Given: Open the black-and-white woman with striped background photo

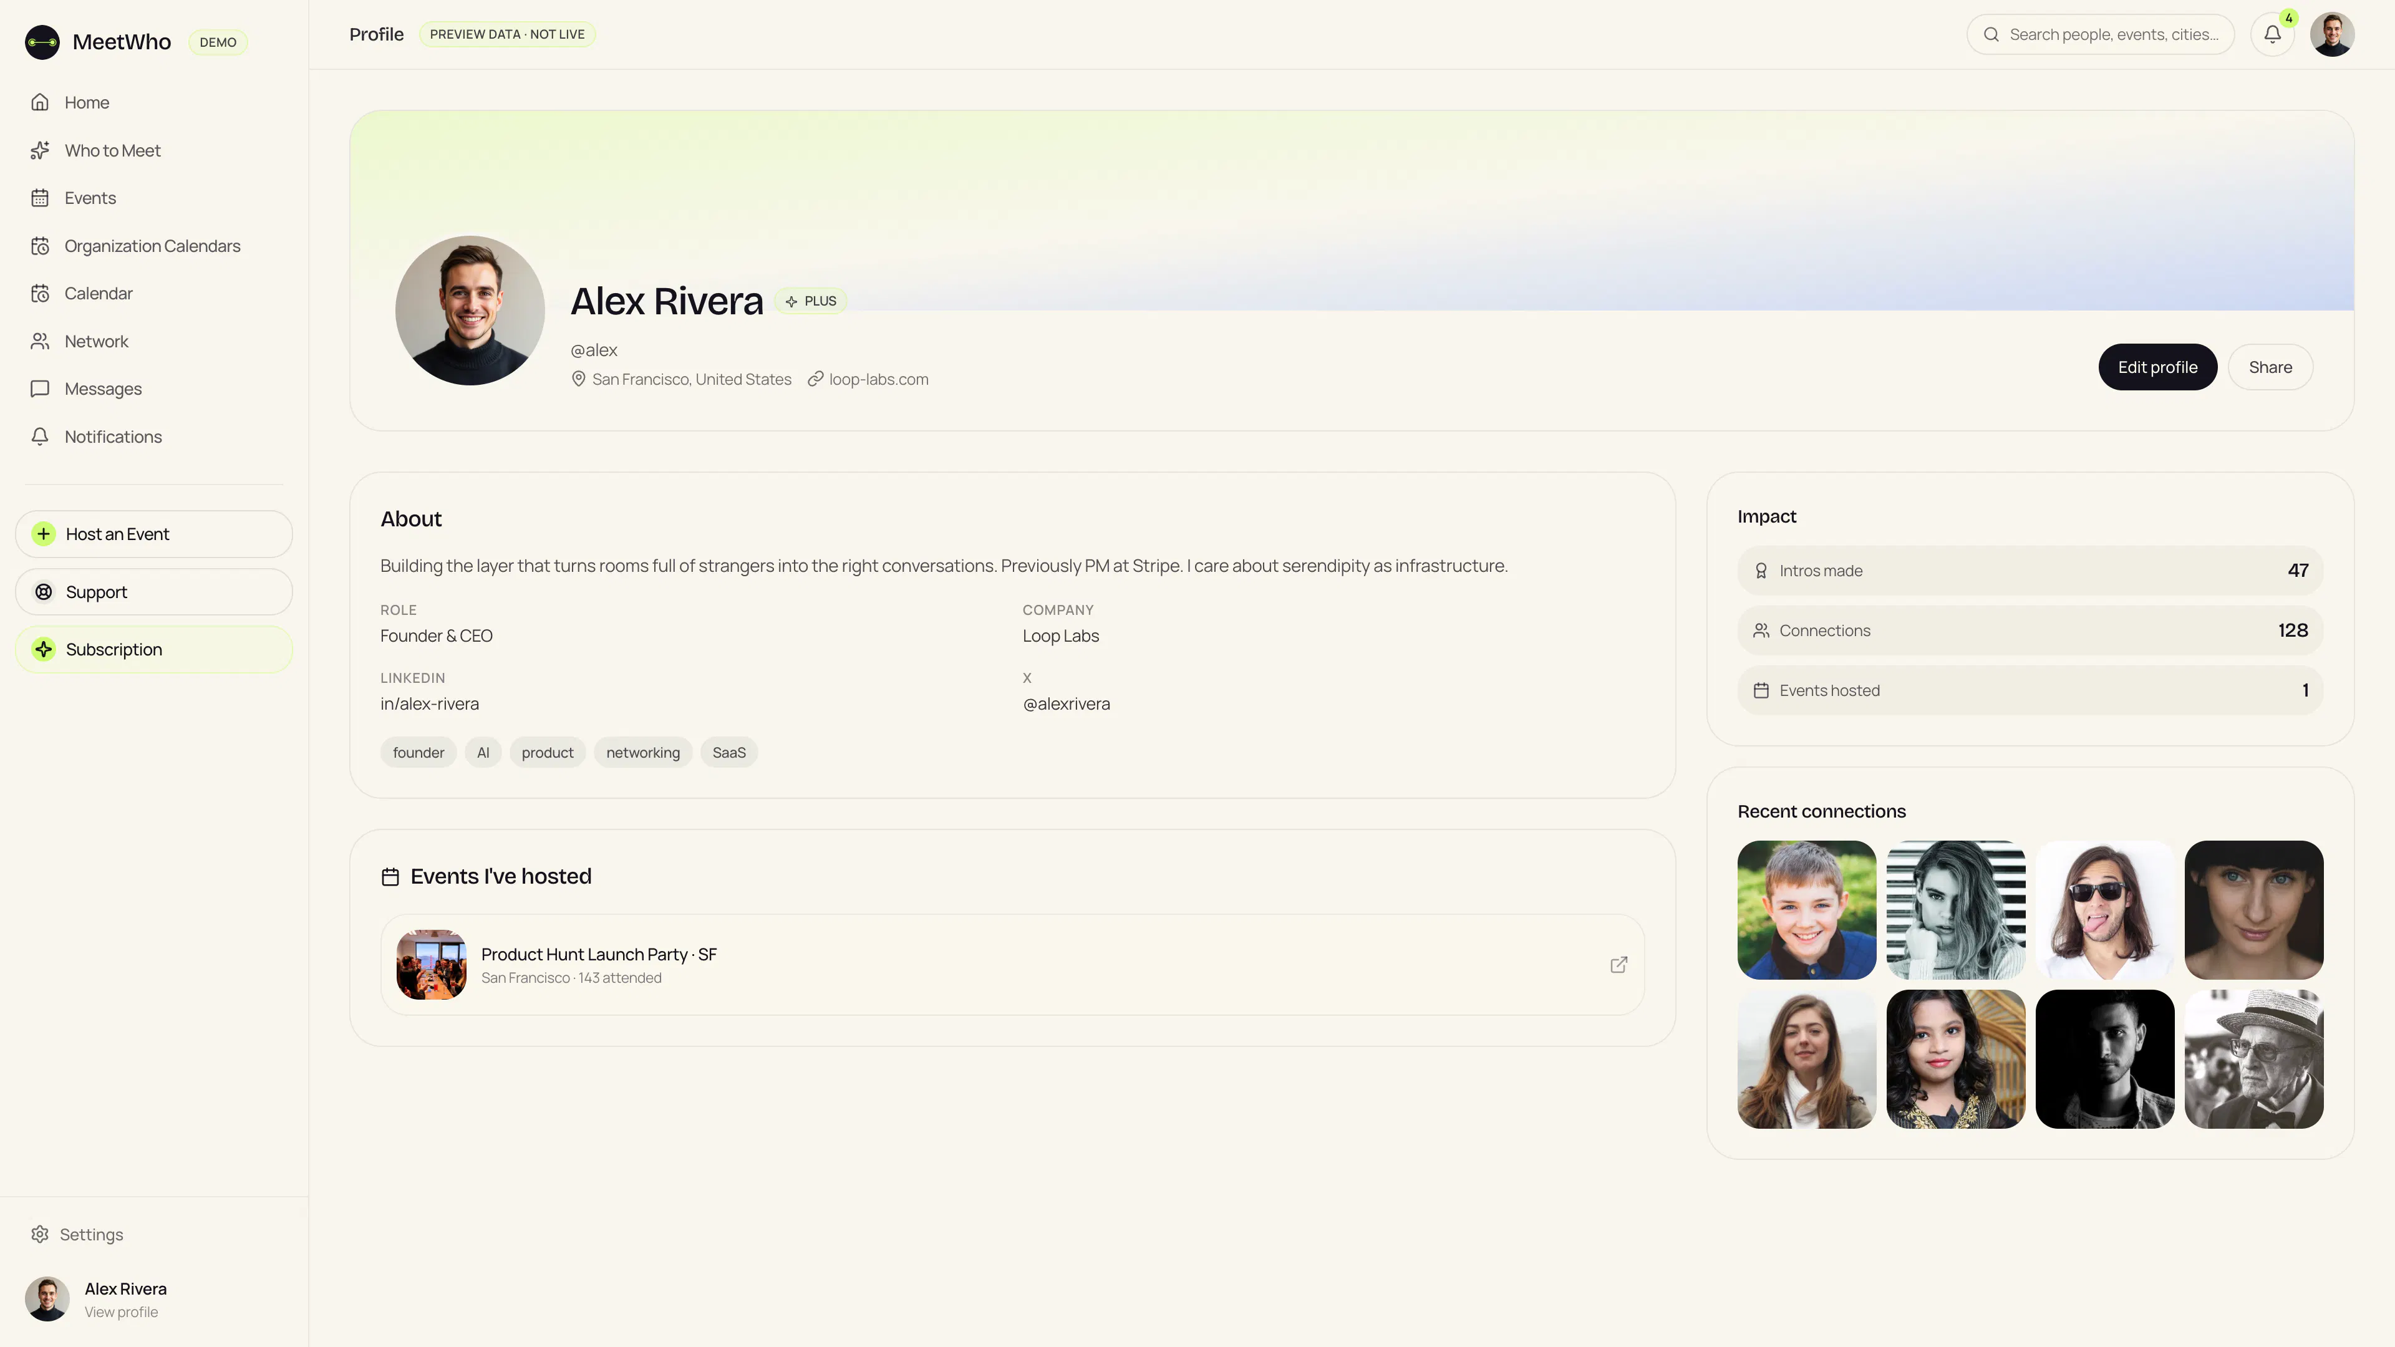Looking at the screenshot, I should (1956, 910).
